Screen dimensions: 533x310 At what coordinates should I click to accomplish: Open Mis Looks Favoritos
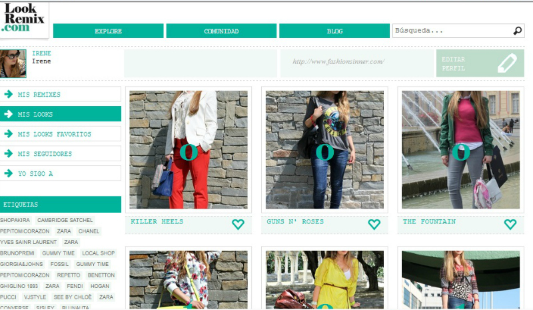point(61,134)
